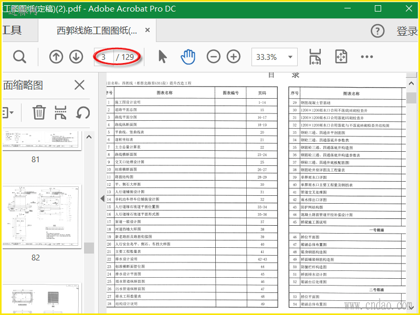
Task: Click the 页码 column header
Action: click(262, 93)
